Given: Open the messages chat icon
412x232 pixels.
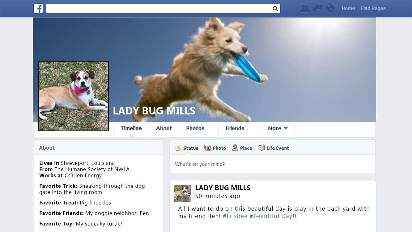Looking at the screenshot, I should [x=317, y=8].
